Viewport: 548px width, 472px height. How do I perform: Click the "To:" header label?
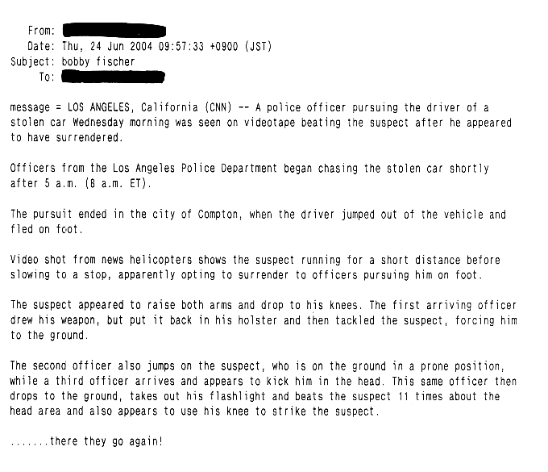point(47,77)
